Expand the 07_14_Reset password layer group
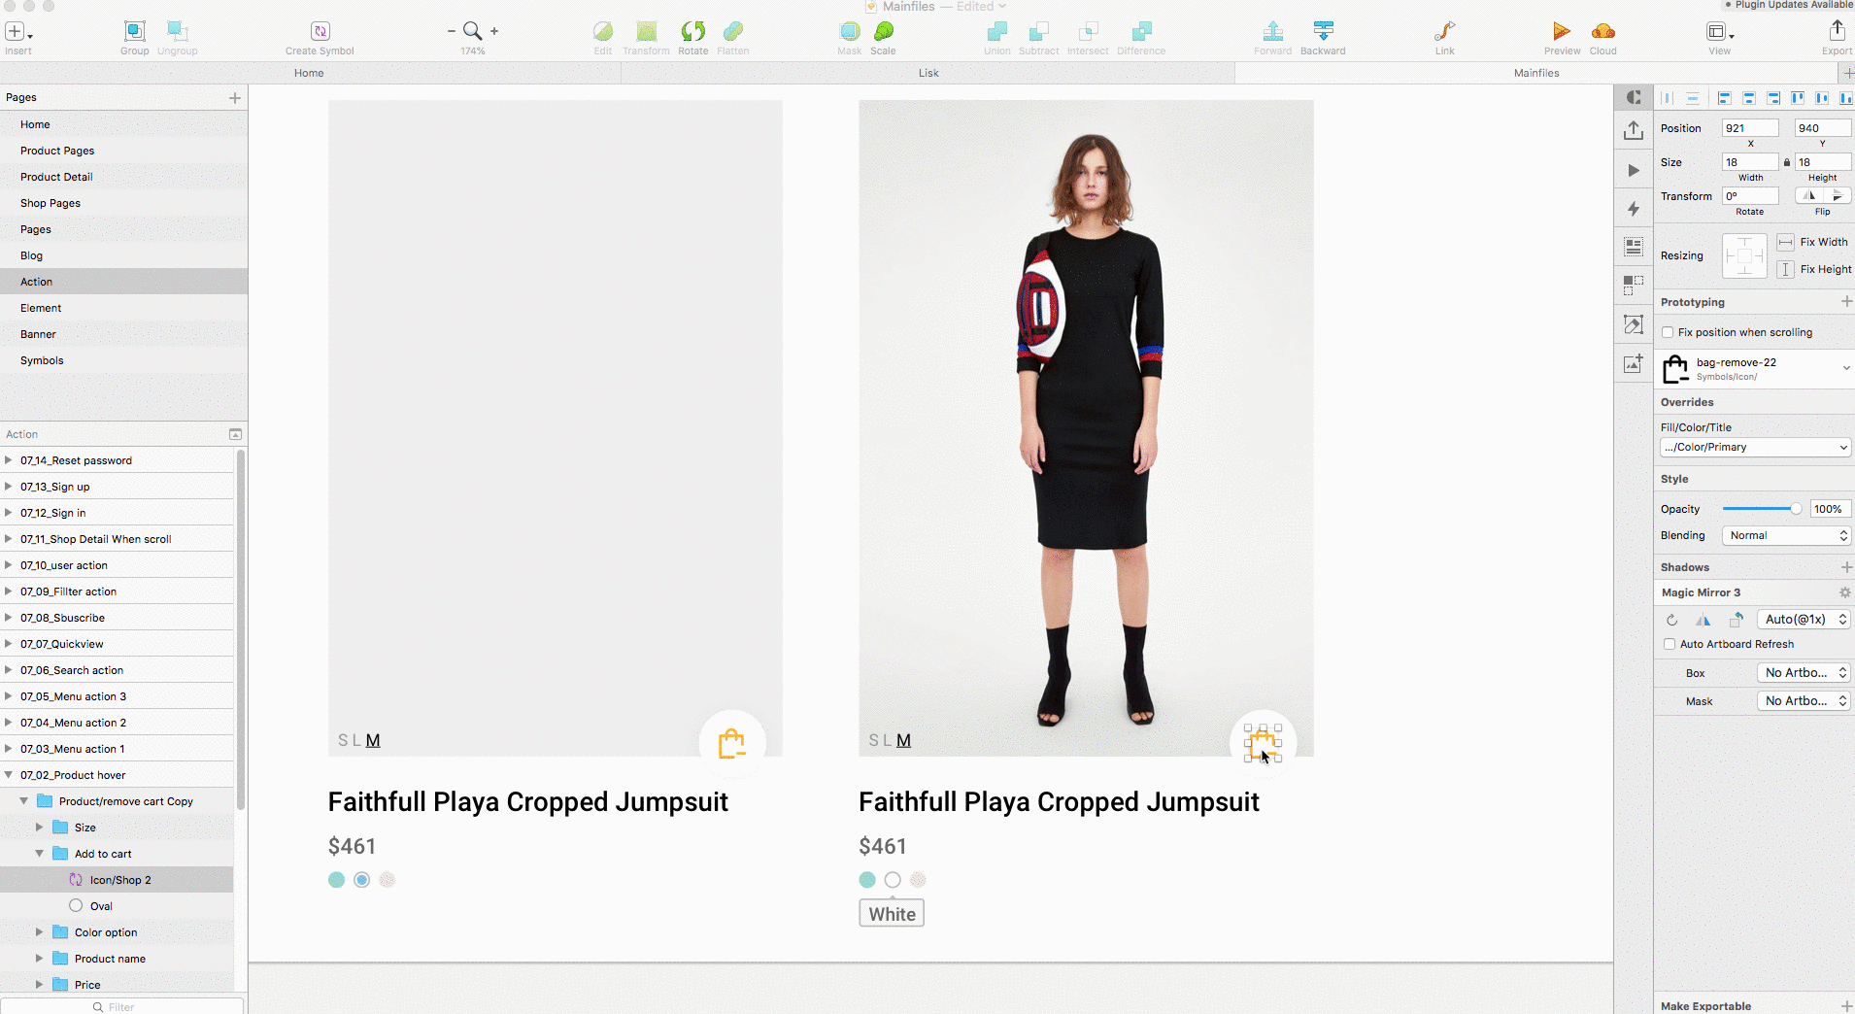The width and height of the screenshot is (1855, 1014). 8,459
